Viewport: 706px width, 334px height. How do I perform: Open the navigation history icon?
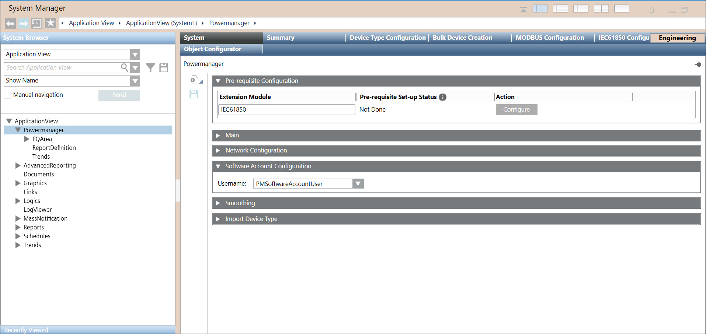pyautogui.click(x=37, y=23)
